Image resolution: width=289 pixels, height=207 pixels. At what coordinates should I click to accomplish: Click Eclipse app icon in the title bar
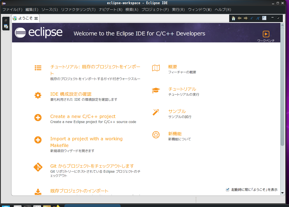[x=4, y=3]
